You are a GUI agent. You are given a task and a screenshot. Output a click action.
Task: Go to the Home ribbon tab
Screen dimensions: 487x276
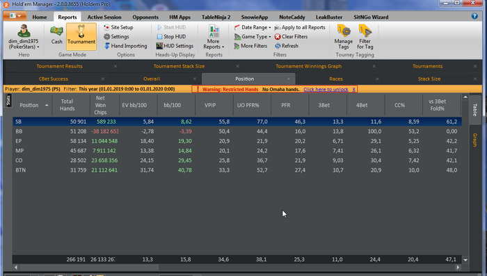(40, 17)
